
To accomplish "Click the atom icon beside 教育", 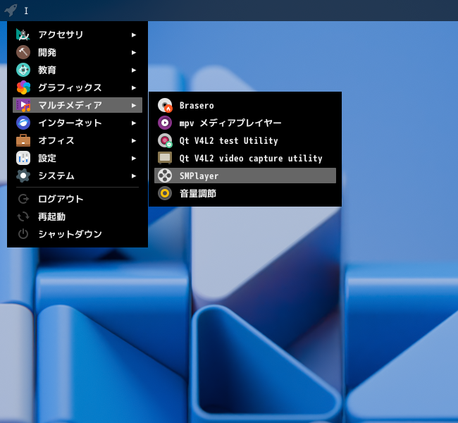I will pyautogui.click(x=23, y=70).
